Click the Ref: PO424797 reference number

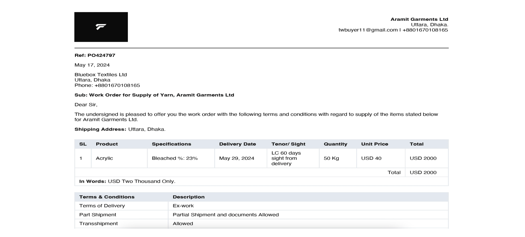[95, 55]
